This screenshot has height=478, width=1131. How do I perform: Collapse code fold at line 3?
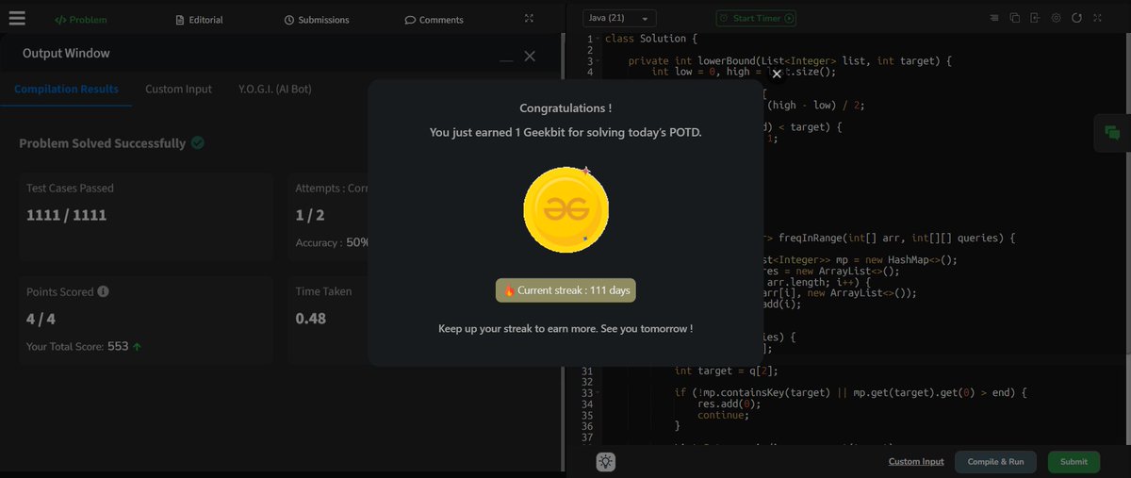tap(598, 61)
